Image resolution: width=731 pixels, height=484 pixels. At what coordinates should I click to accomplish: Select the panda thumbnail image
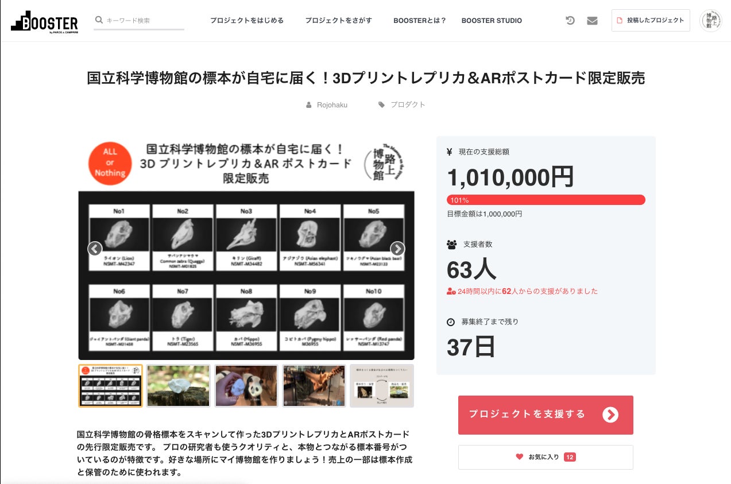tap(246, 386)
